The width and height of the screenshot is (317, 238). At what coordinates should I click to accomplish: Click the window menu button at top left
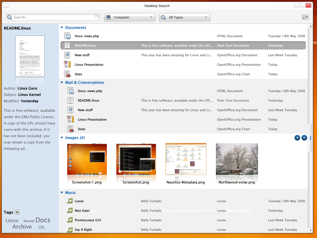[x=6, y=6]
